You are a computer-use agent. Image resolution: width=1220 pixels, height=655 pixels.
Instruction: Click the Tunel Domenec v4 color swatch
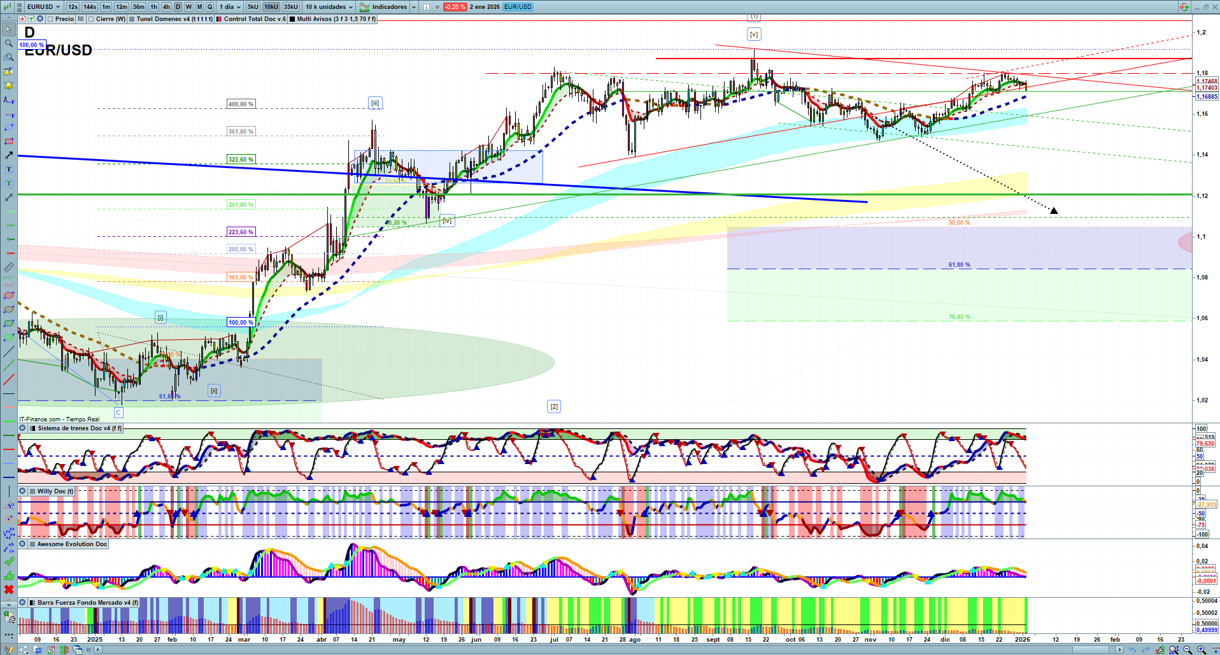[132, 19]
